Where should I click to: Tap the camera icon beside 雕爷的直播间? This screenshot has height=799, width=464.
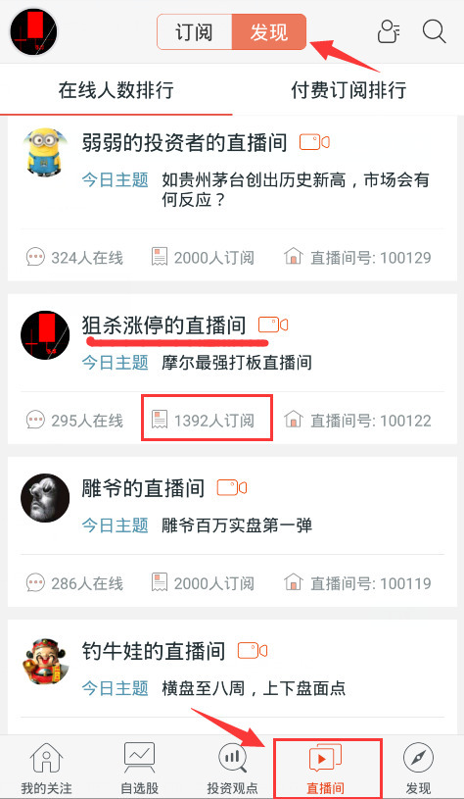point(232,487)
